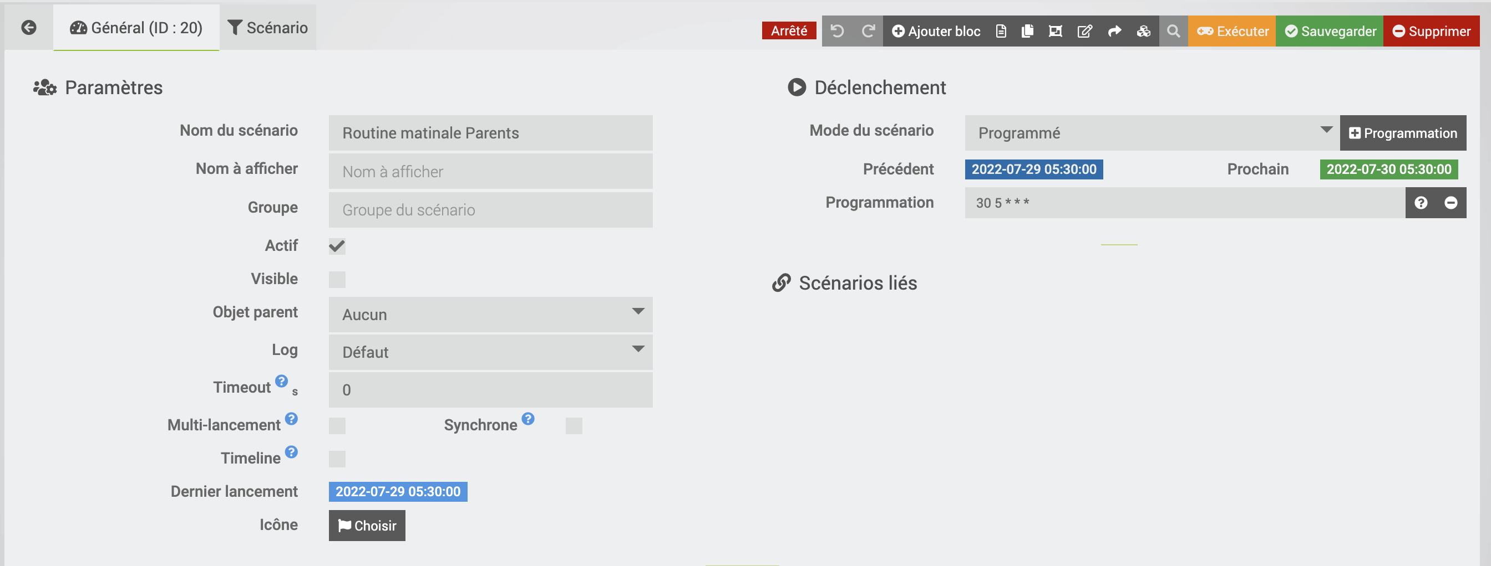This screenshot has height=566, width=1491.
Task: Click the Paramètres section heading
Action: [x=98, y=88]
